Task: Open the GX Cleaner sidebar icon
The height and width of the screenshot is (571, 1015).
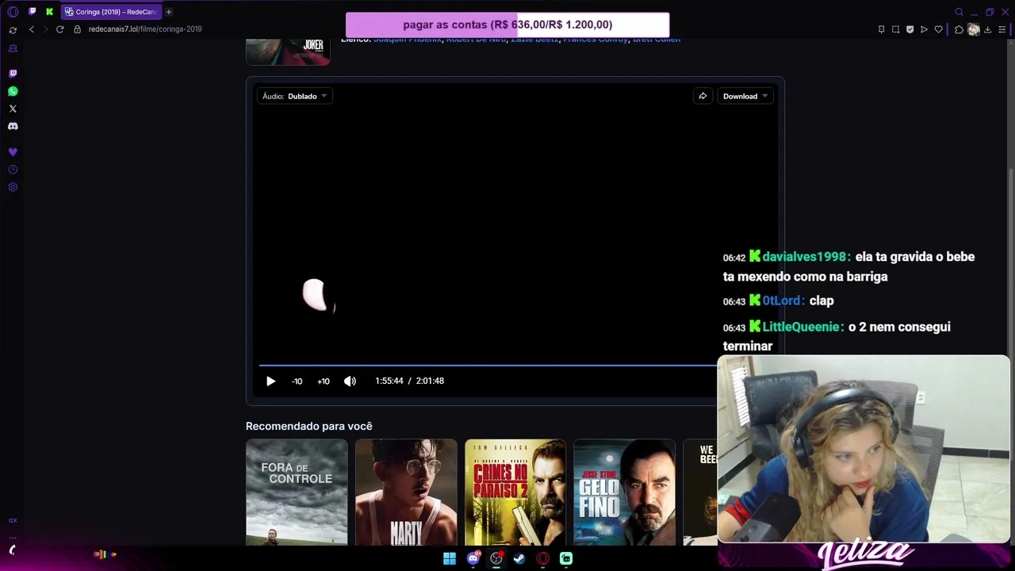Action: [13, 48]
